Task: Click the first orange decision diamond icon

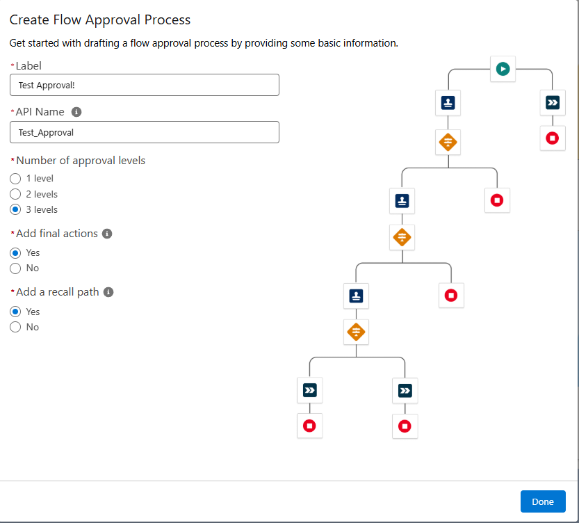Action: pos(448,142)
